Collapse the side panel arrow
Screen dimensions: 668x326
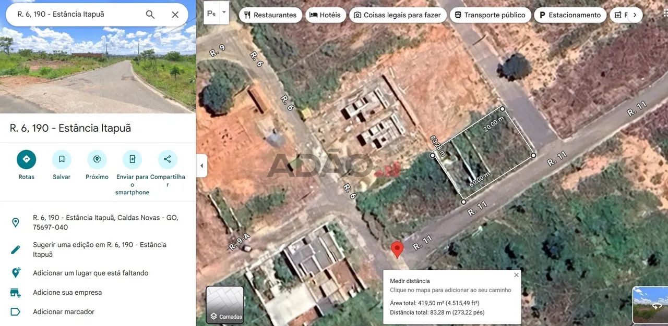[202, 166]
